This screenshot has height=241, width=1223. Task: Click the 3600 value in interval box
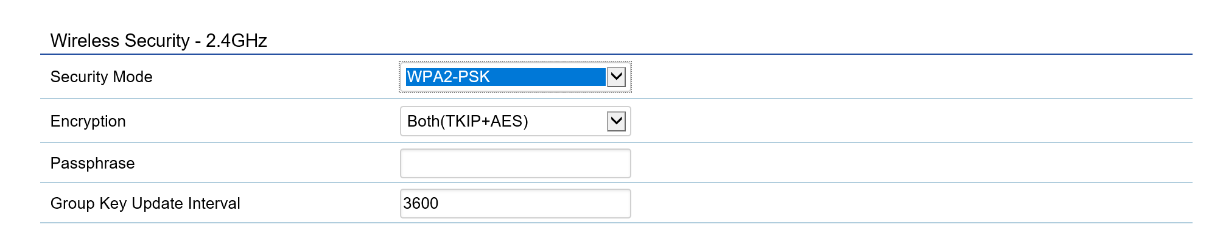421,203
